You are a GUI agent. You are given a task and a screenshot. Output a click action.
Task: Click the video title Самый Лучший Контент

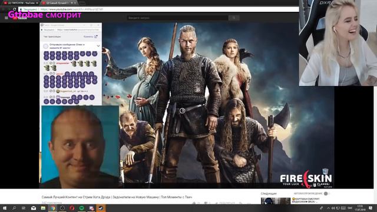(117, 197)
